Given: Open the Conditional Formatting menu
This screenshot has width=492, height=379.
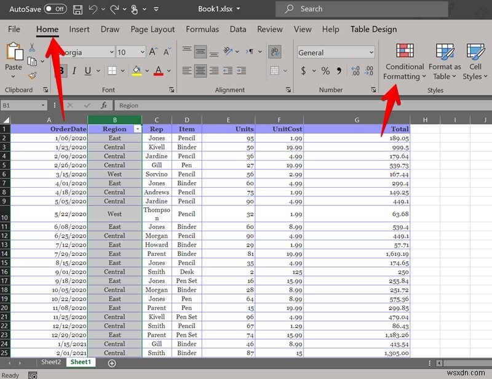Looking at the screenshot, I should [404, 62].
